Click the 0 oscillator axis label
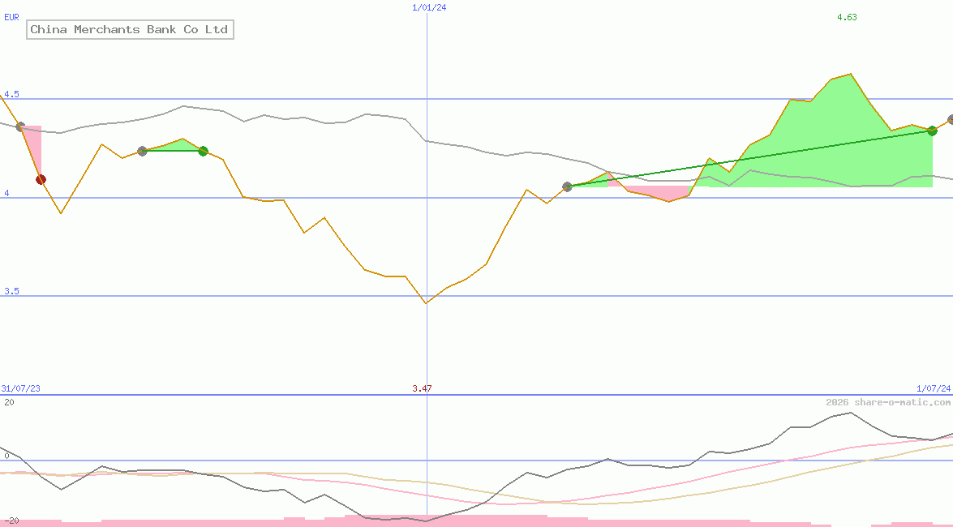The image size is (953, 527). pyautogui.click(x=6, y=456)
